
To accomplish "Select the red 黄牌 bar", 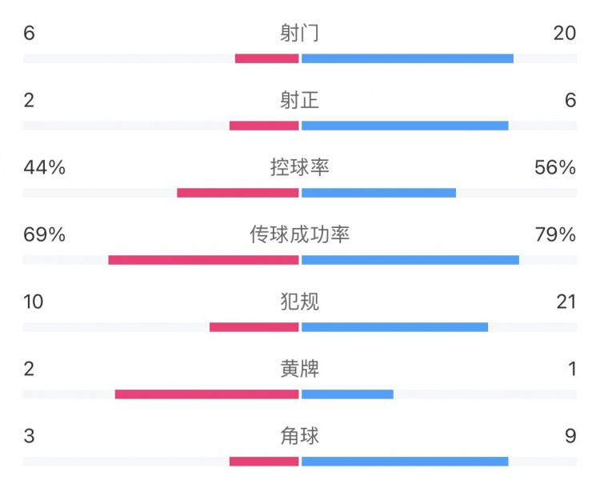I will [x=206, y=394].
